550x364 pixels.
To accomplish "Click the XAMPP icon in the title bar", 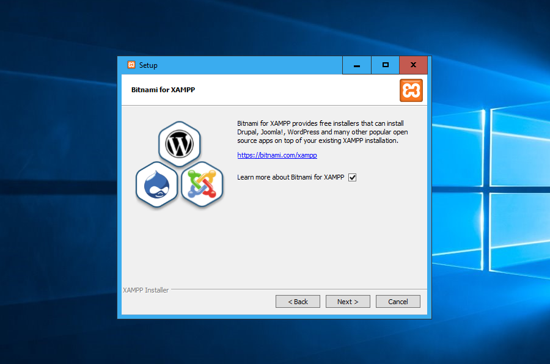I will (x=131, y=65).
